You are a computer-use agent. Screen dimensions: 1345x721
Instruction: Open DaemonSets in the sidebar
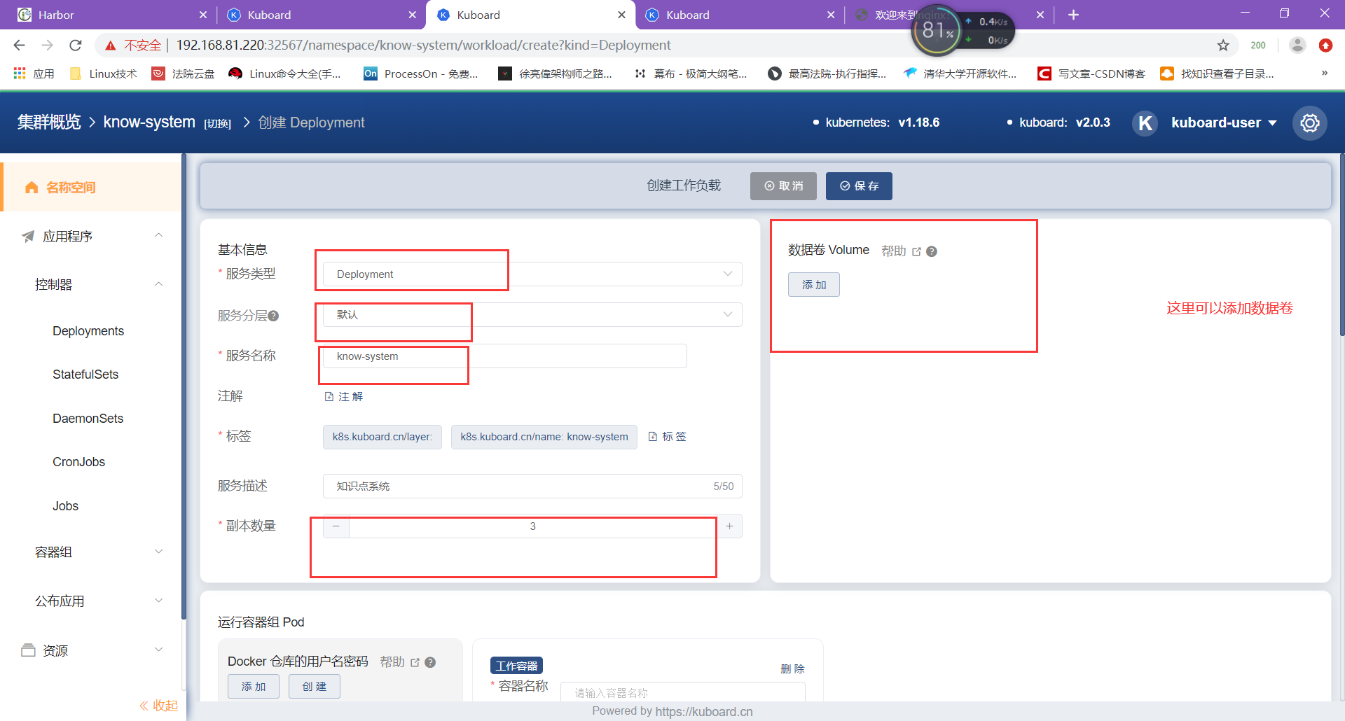coord(88,419)
